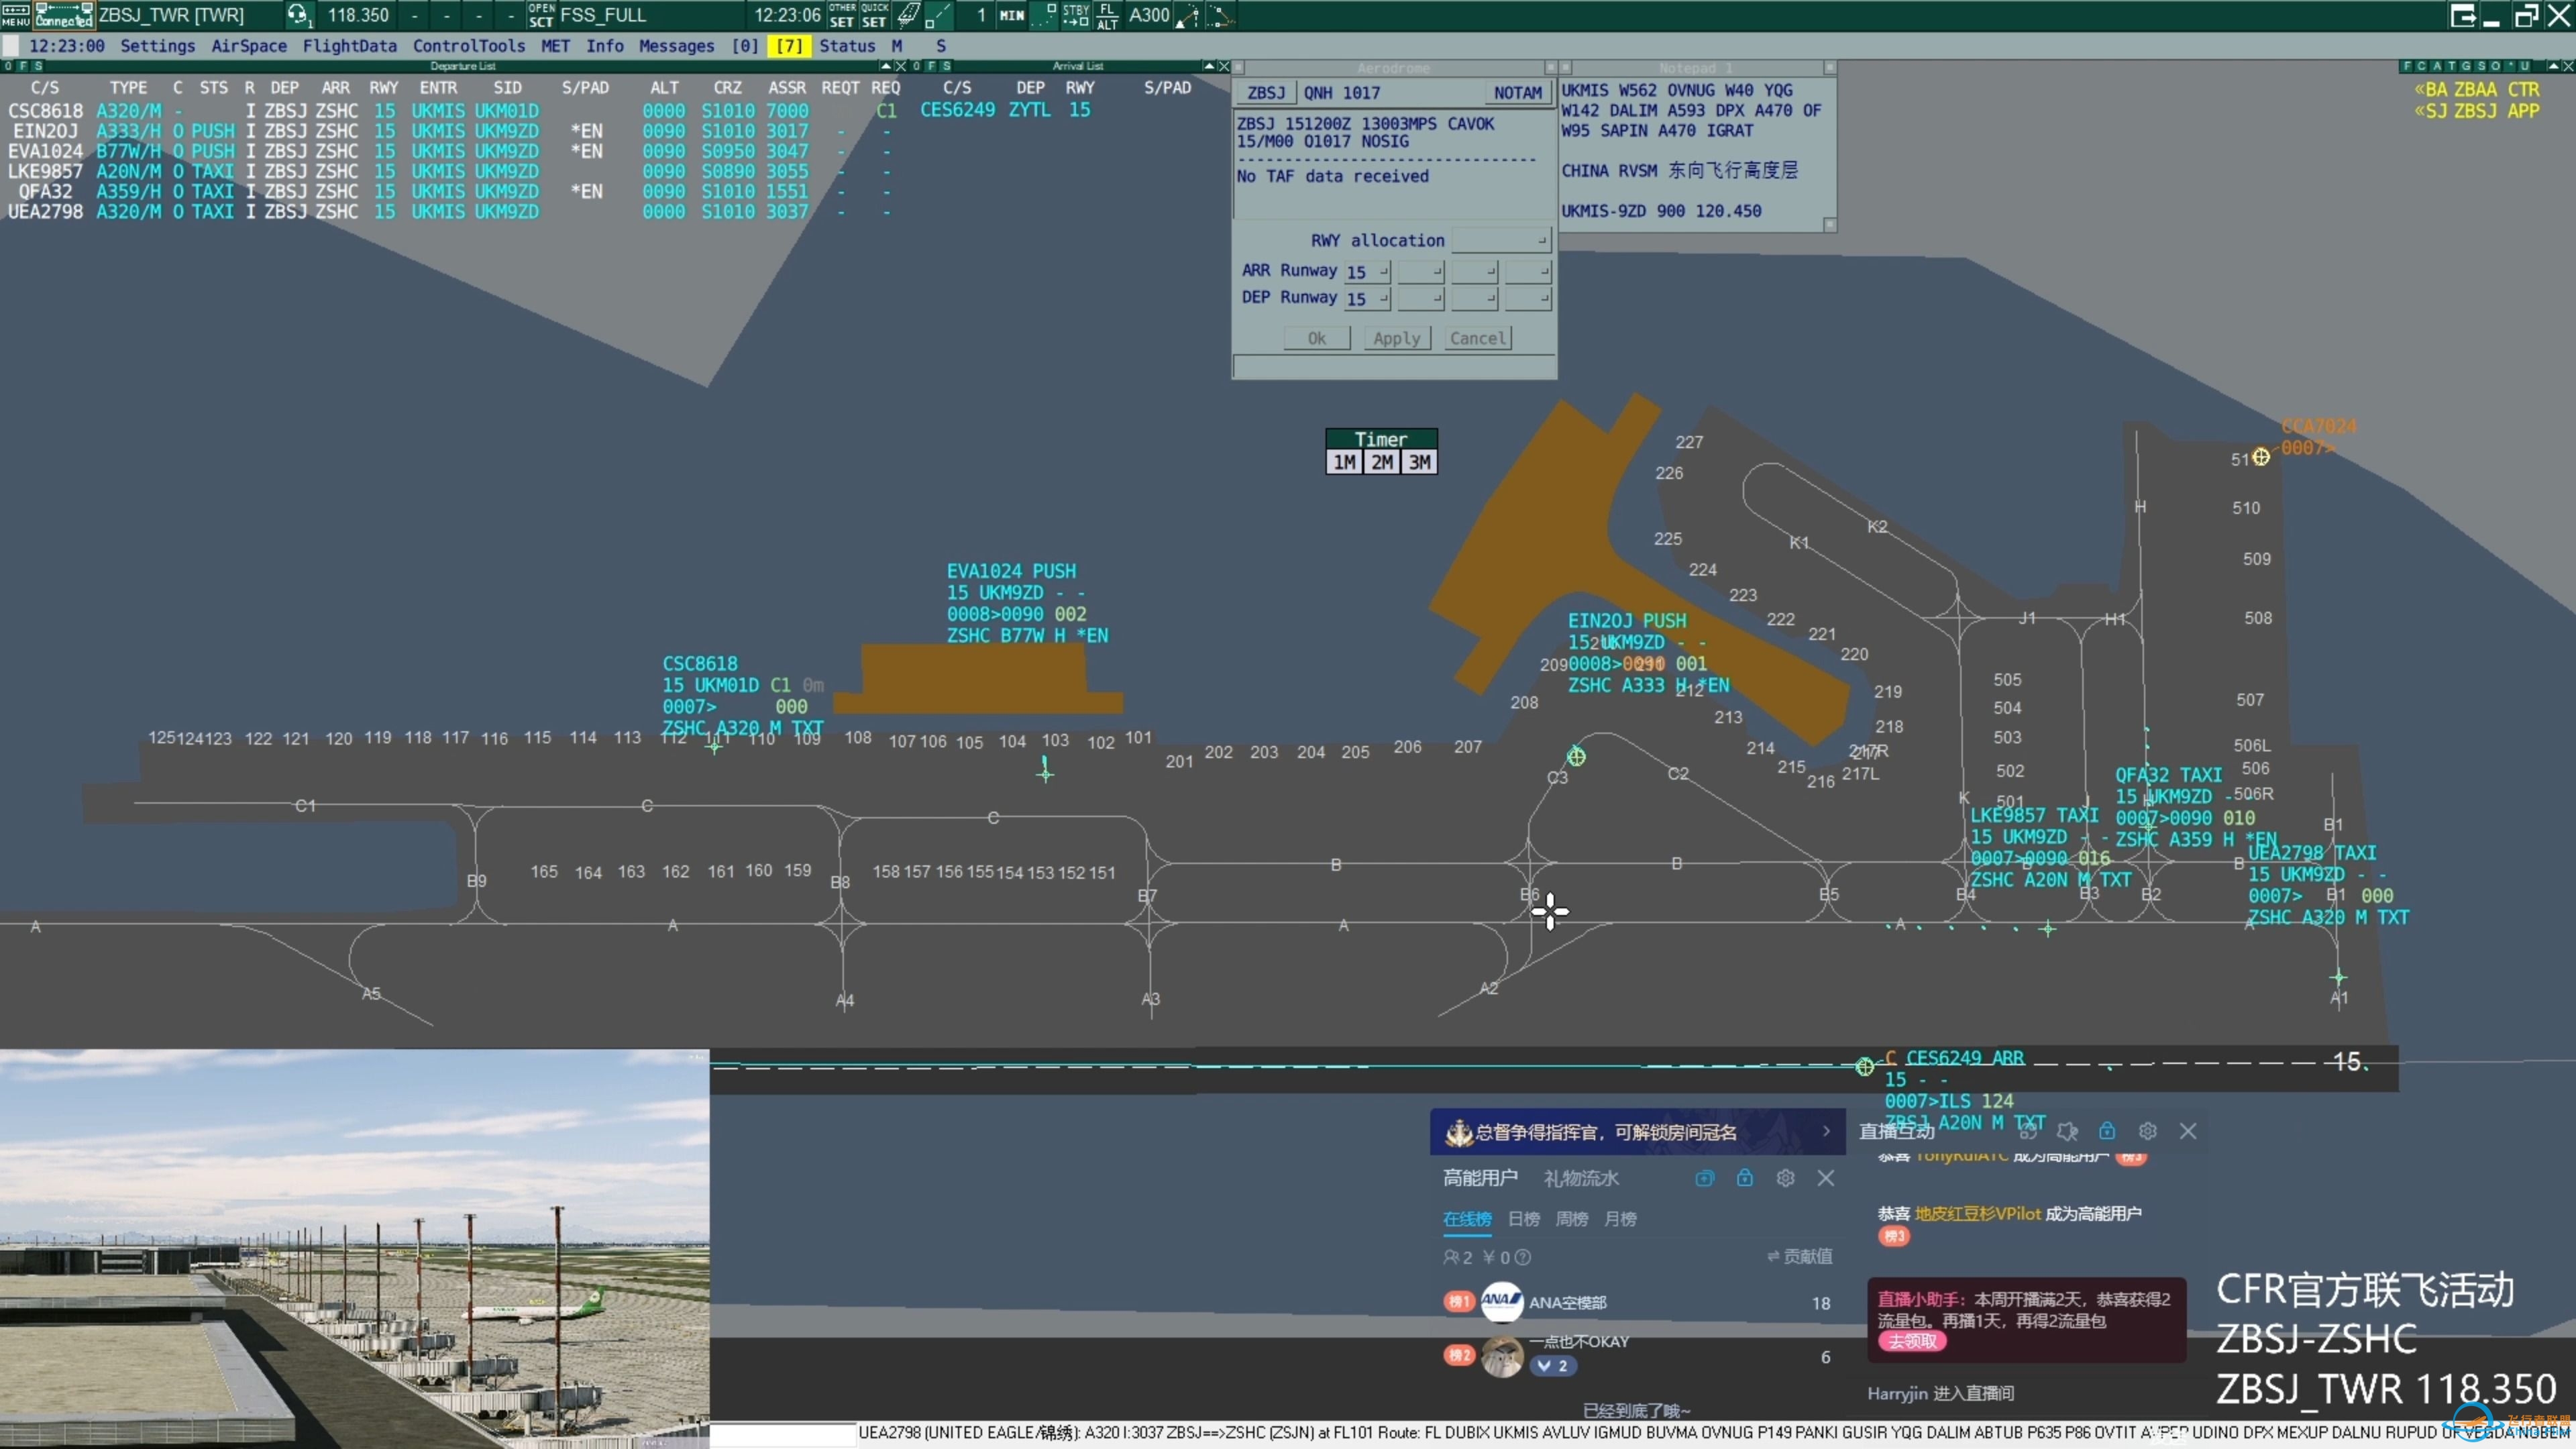Toggle the FL ALT filter icon
The width and height of the screenshot is (2576, 1449).
tap(1107, 15)
